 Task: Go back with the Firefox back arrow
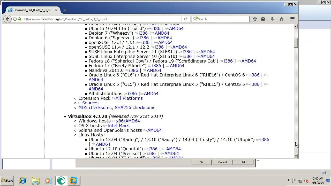tap(7, 19)
